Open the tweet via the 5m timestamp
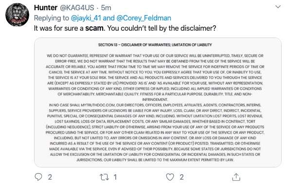The image size is (288, 185). [x=106, y=8]
